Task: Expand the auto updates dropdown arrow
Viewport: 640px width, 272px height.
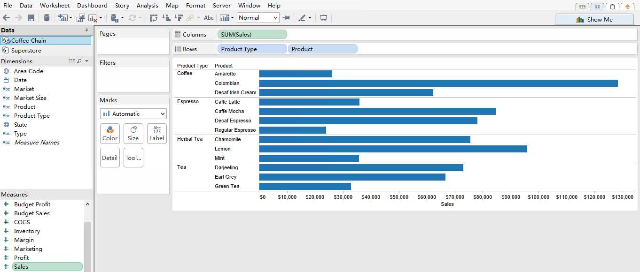Action: tap(122, 18)
